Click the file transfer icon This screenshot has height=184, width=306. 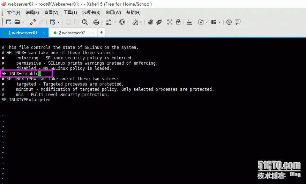click(x=109, y=22)
